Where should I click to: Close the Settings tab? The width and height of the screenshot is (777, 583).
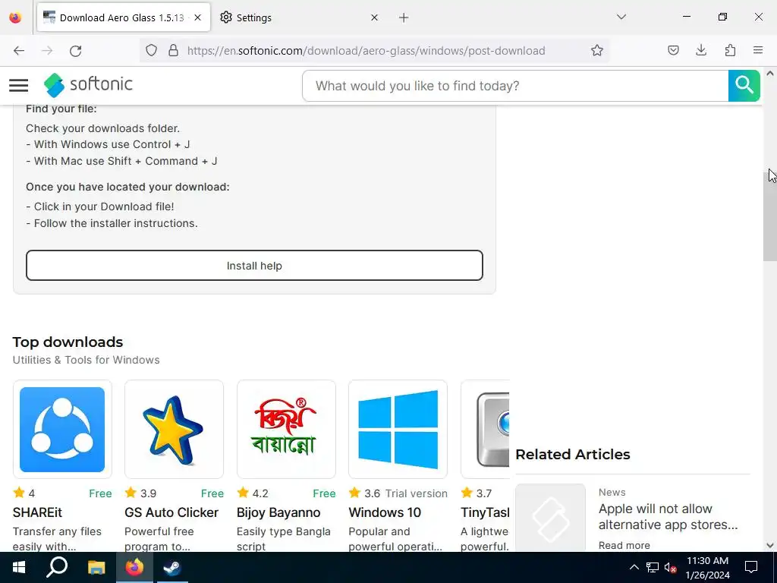tap(375, 17)
